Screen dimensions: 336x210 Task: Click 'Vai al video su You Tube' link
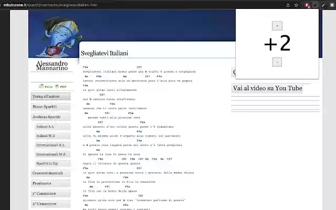coord(267,88)
